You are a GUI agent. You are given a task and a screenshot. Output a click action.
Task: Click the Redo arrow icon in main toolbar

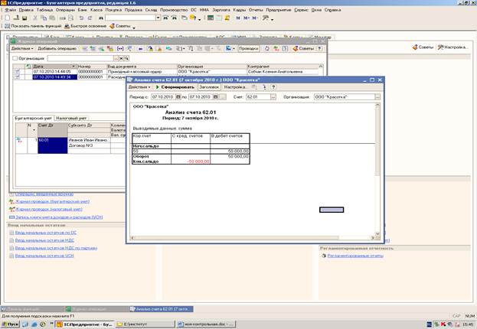90,18
